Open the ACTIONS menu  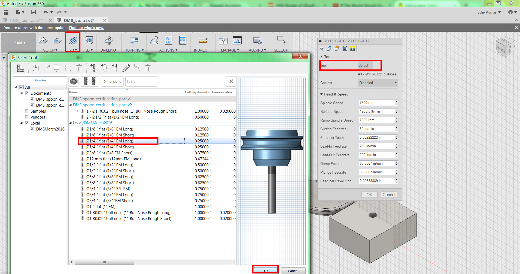[168, 50]
